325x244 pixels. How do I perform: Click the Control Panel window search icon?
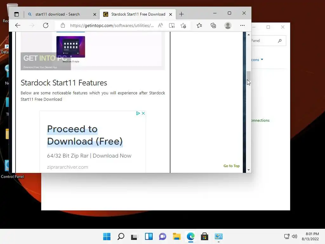pyautogui.click(x=280, y=41)
